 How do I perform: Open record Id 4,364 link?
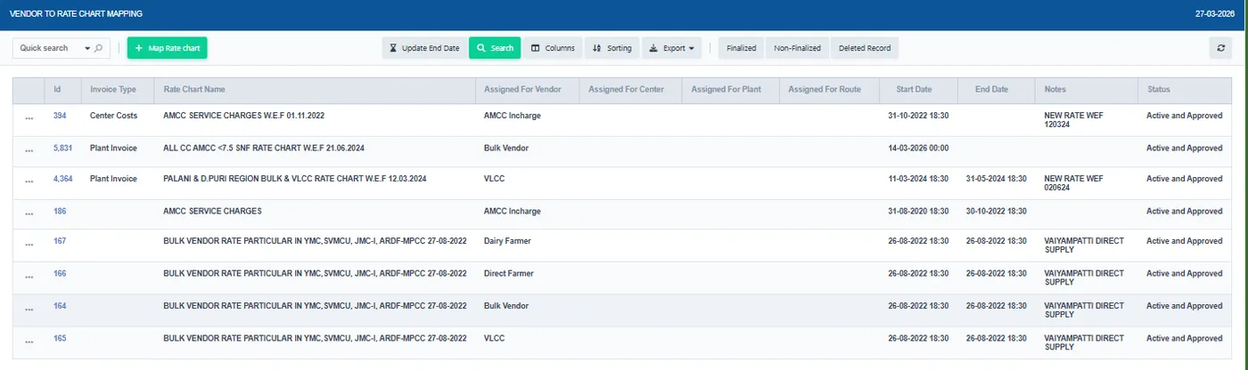62,179
